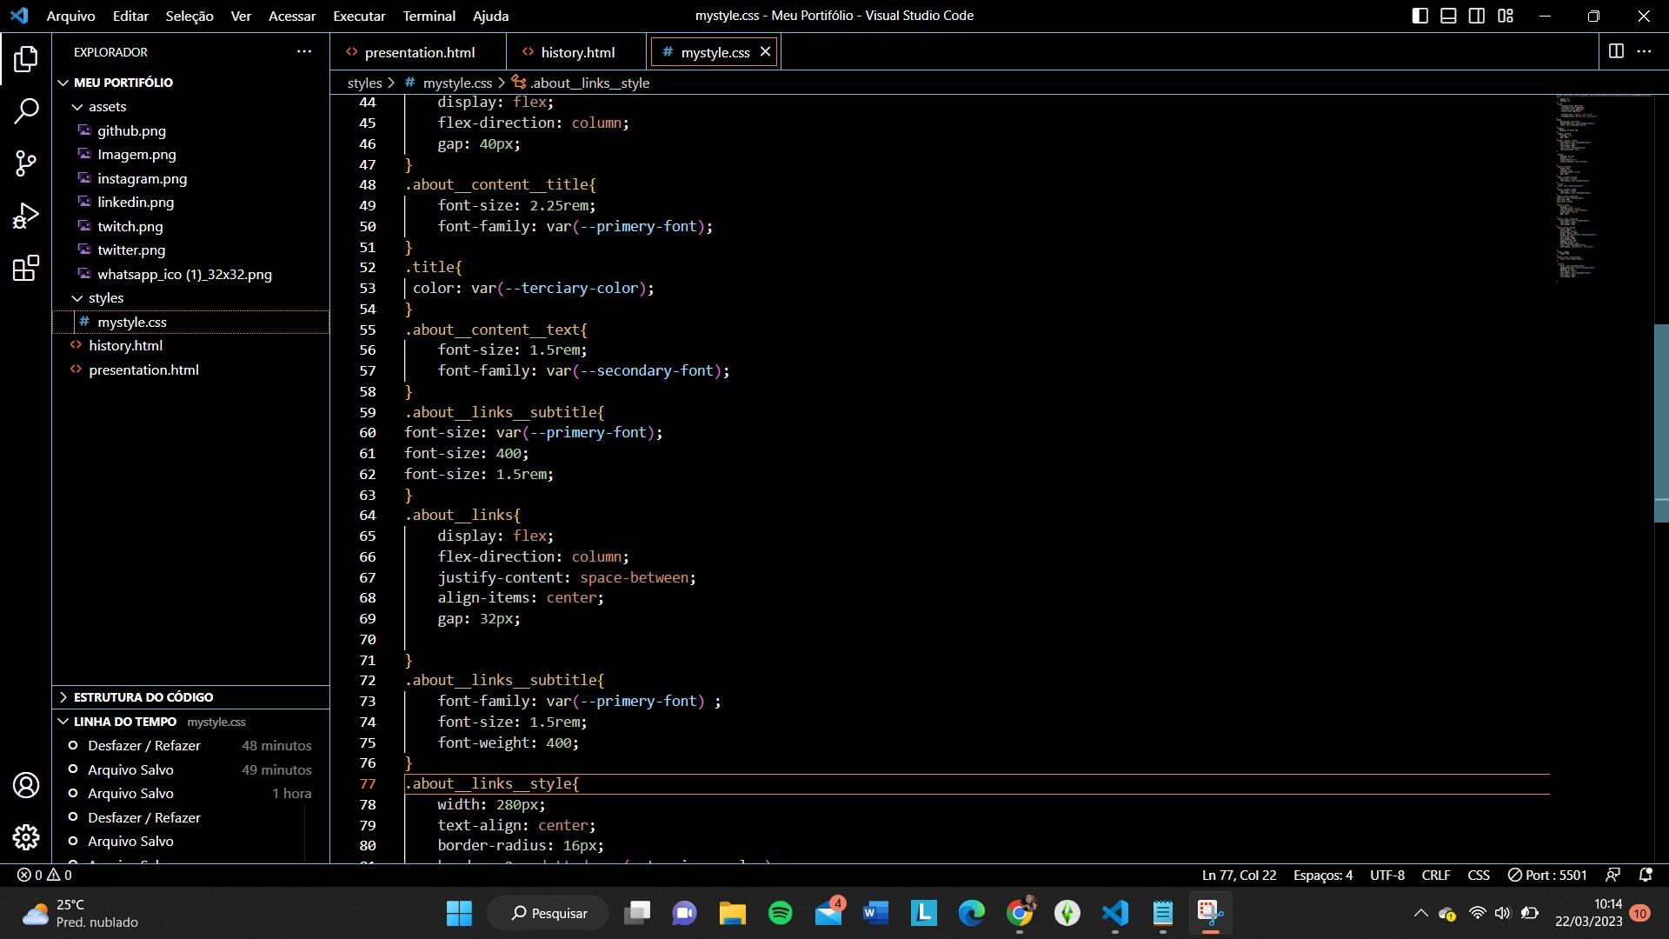
Task: Open the Run and Debug view
Action: point(26,216)
